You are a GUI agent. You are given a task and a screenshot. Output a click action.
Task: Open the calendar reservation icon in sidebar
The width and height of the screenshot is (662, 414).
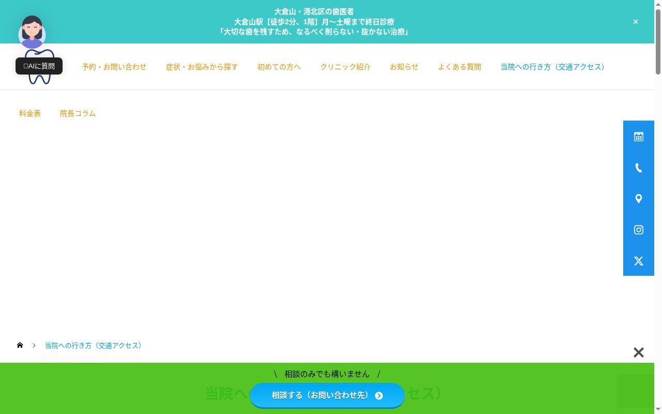click(639, 137)
